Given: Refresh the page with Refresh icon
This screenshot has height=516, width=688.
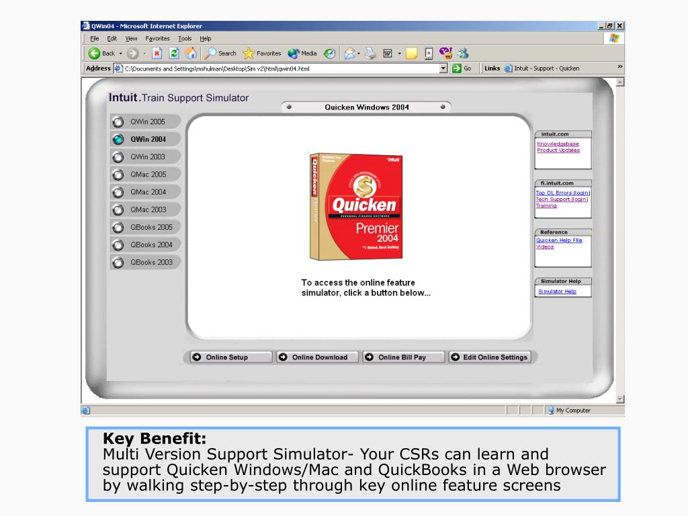Looking at the screenshot, I should (x=174, y=54).
